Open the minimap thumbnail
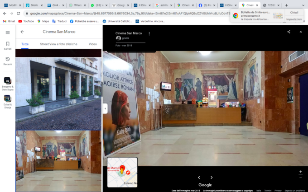The image size is (308, 192). pyautogui.click(x=122, y=172)
